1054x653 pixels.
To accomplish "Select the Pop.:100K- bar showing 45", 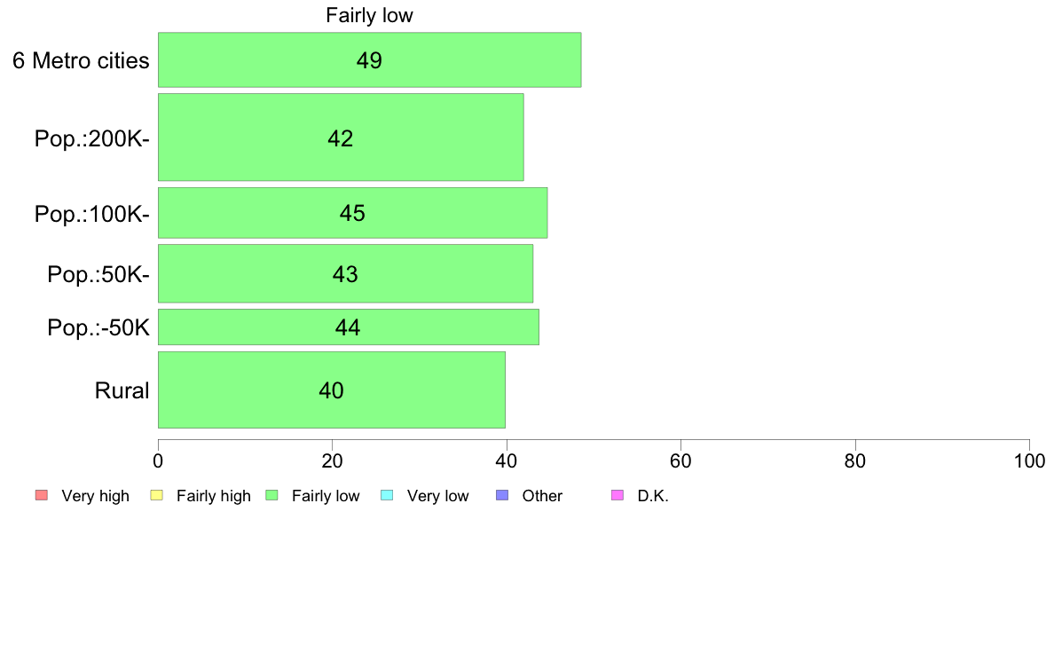I will tap(353, 213).
